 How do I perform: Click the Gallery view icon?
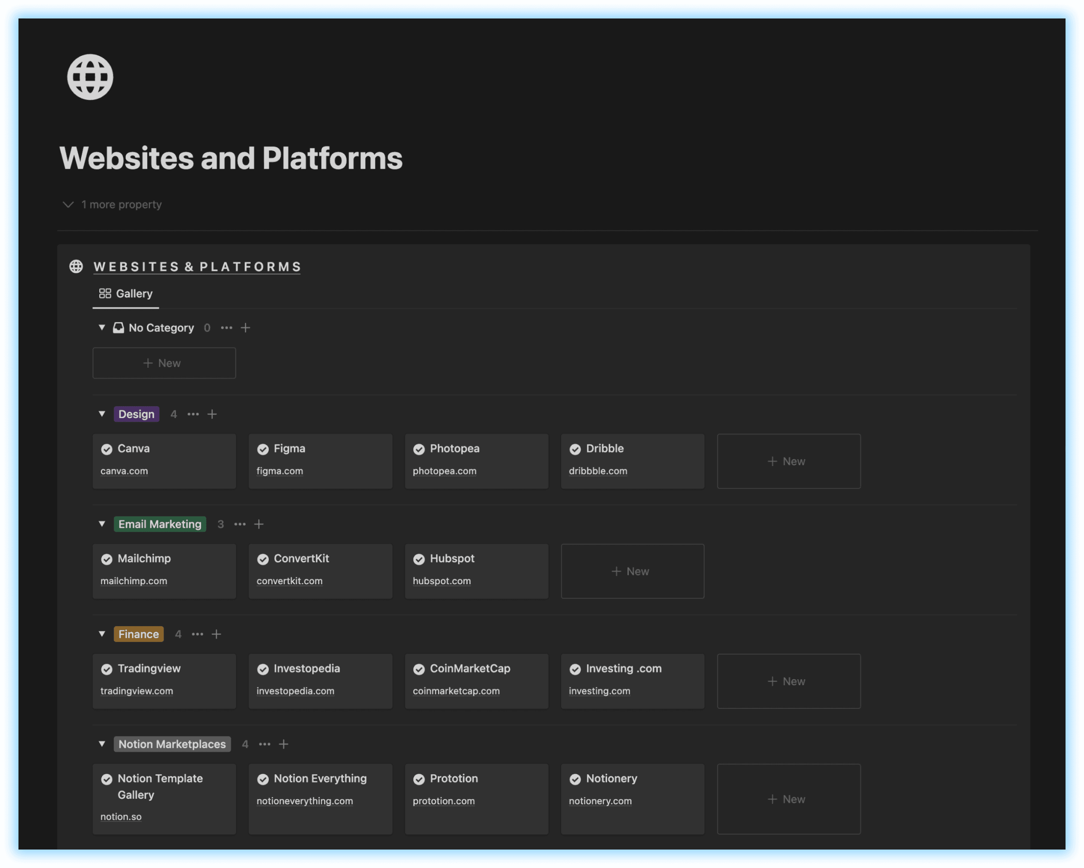(105, 293)
